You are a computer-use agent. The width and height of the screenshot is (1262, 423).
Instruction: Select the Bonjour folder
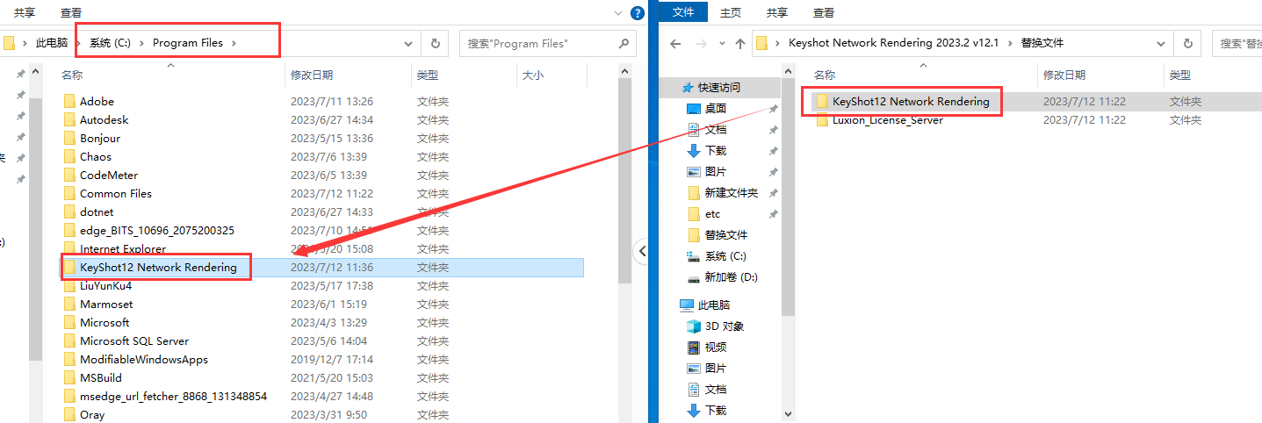99,139
